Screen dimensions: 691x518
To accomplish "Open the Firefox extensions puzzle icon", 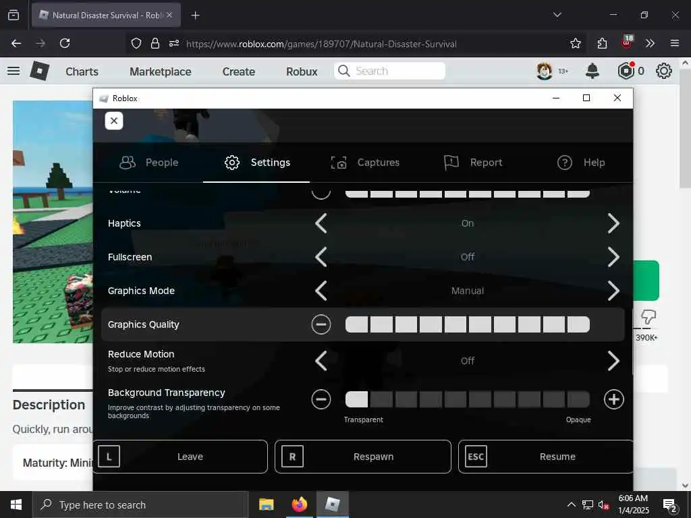I will [602, 43].
